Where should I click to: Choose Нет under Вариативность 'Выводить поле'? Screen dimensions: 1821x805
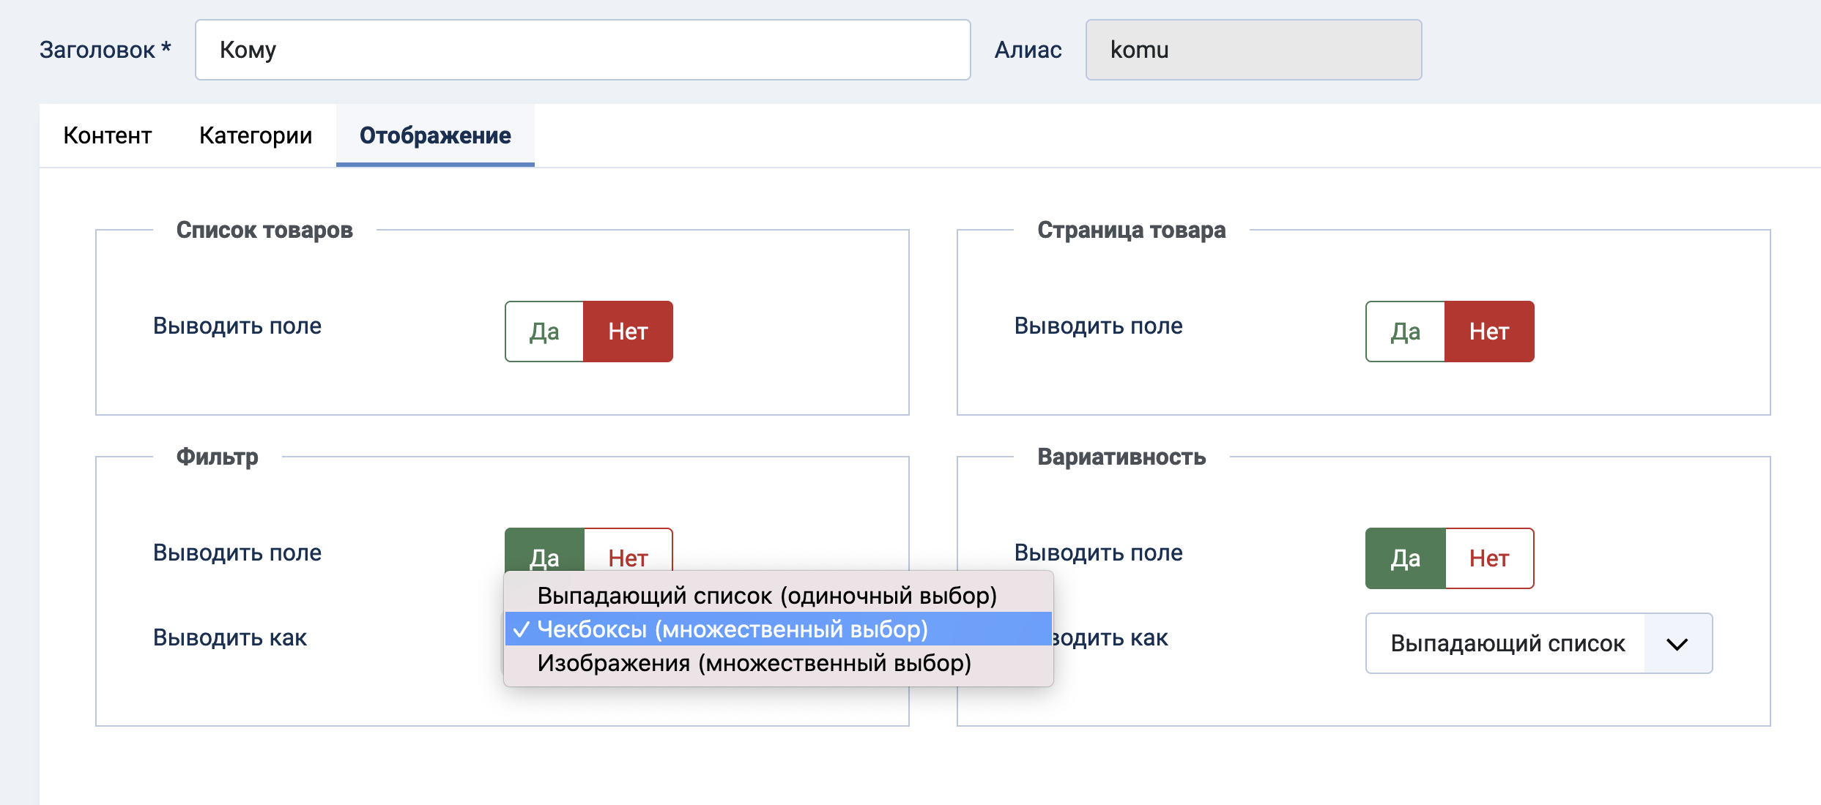(x=1488, y=558)
